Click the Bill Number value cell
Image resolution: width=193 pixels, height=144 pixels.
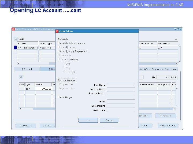[x=168, y=48]
